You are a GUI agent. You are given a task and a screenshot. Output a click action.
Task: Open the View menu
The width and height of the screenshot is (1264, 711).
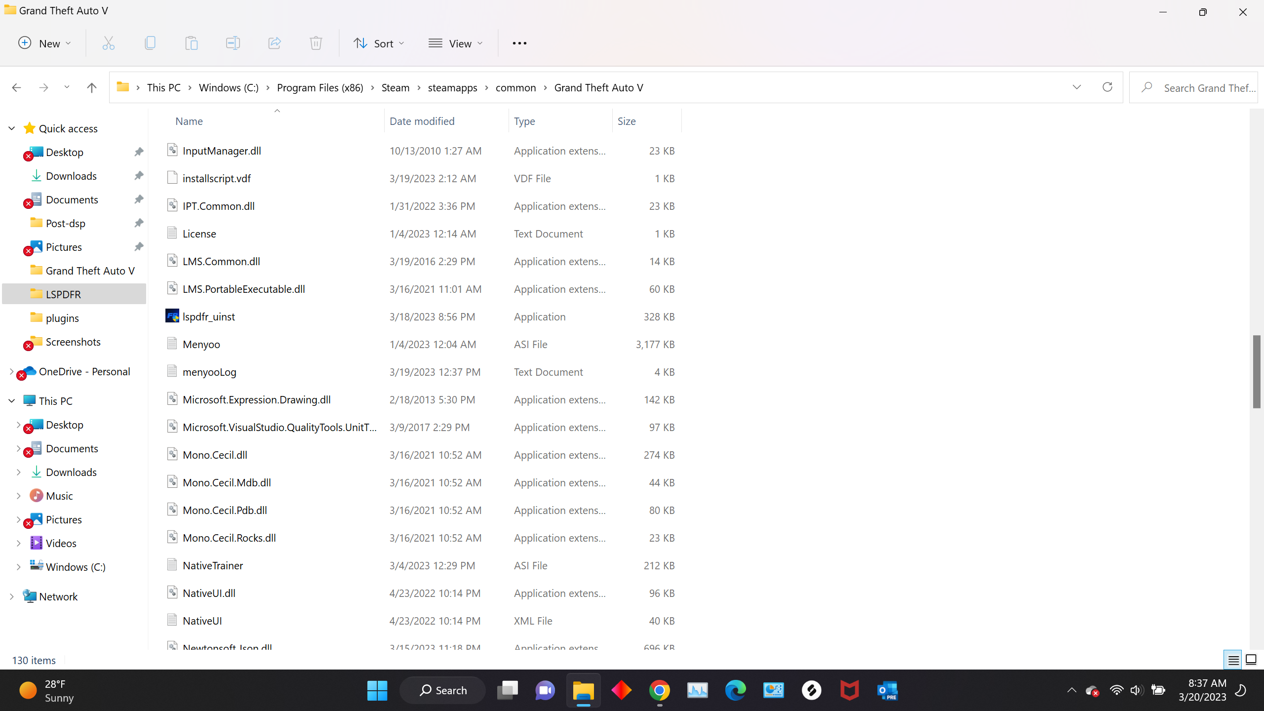(x=455, y=43)
